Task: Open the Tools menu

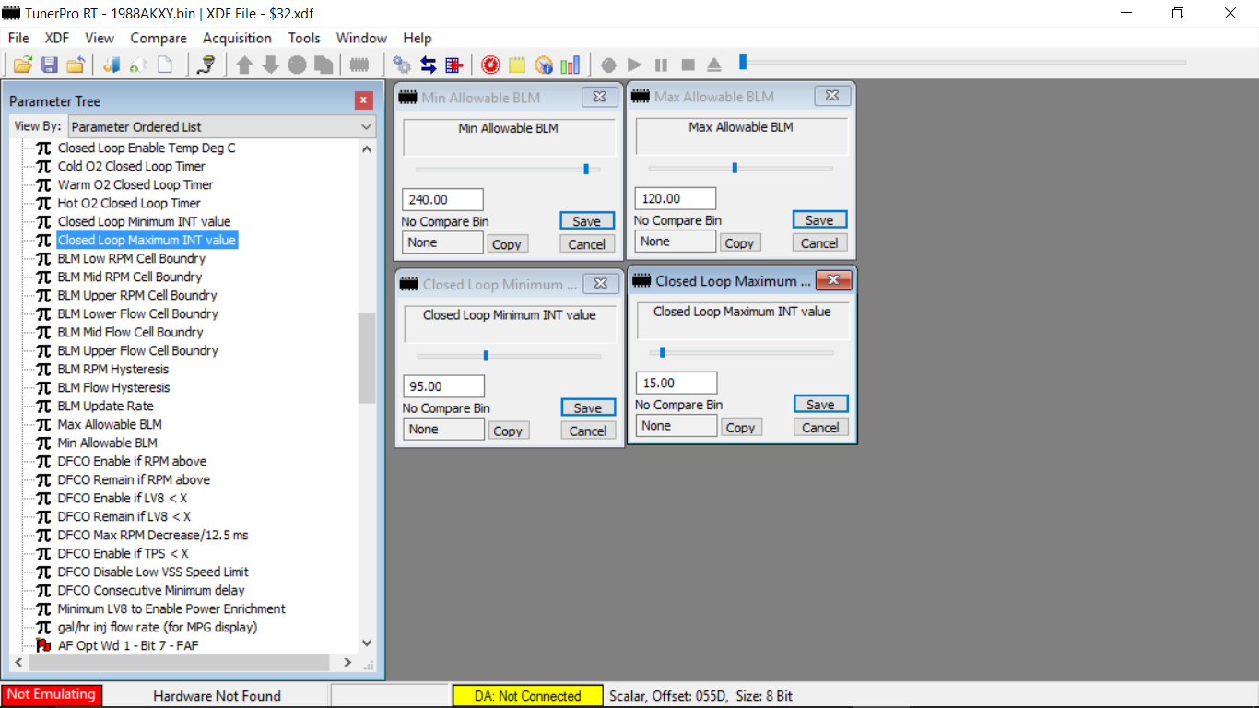Action: pos(303,38)
